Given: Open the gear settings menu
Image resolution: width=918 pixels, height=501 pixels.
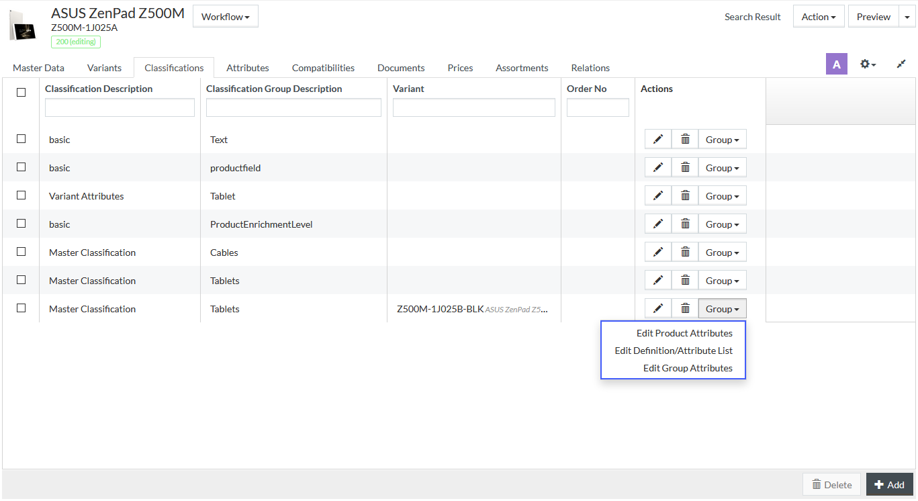Looking at the screenshot, I should tap(868, 64).
